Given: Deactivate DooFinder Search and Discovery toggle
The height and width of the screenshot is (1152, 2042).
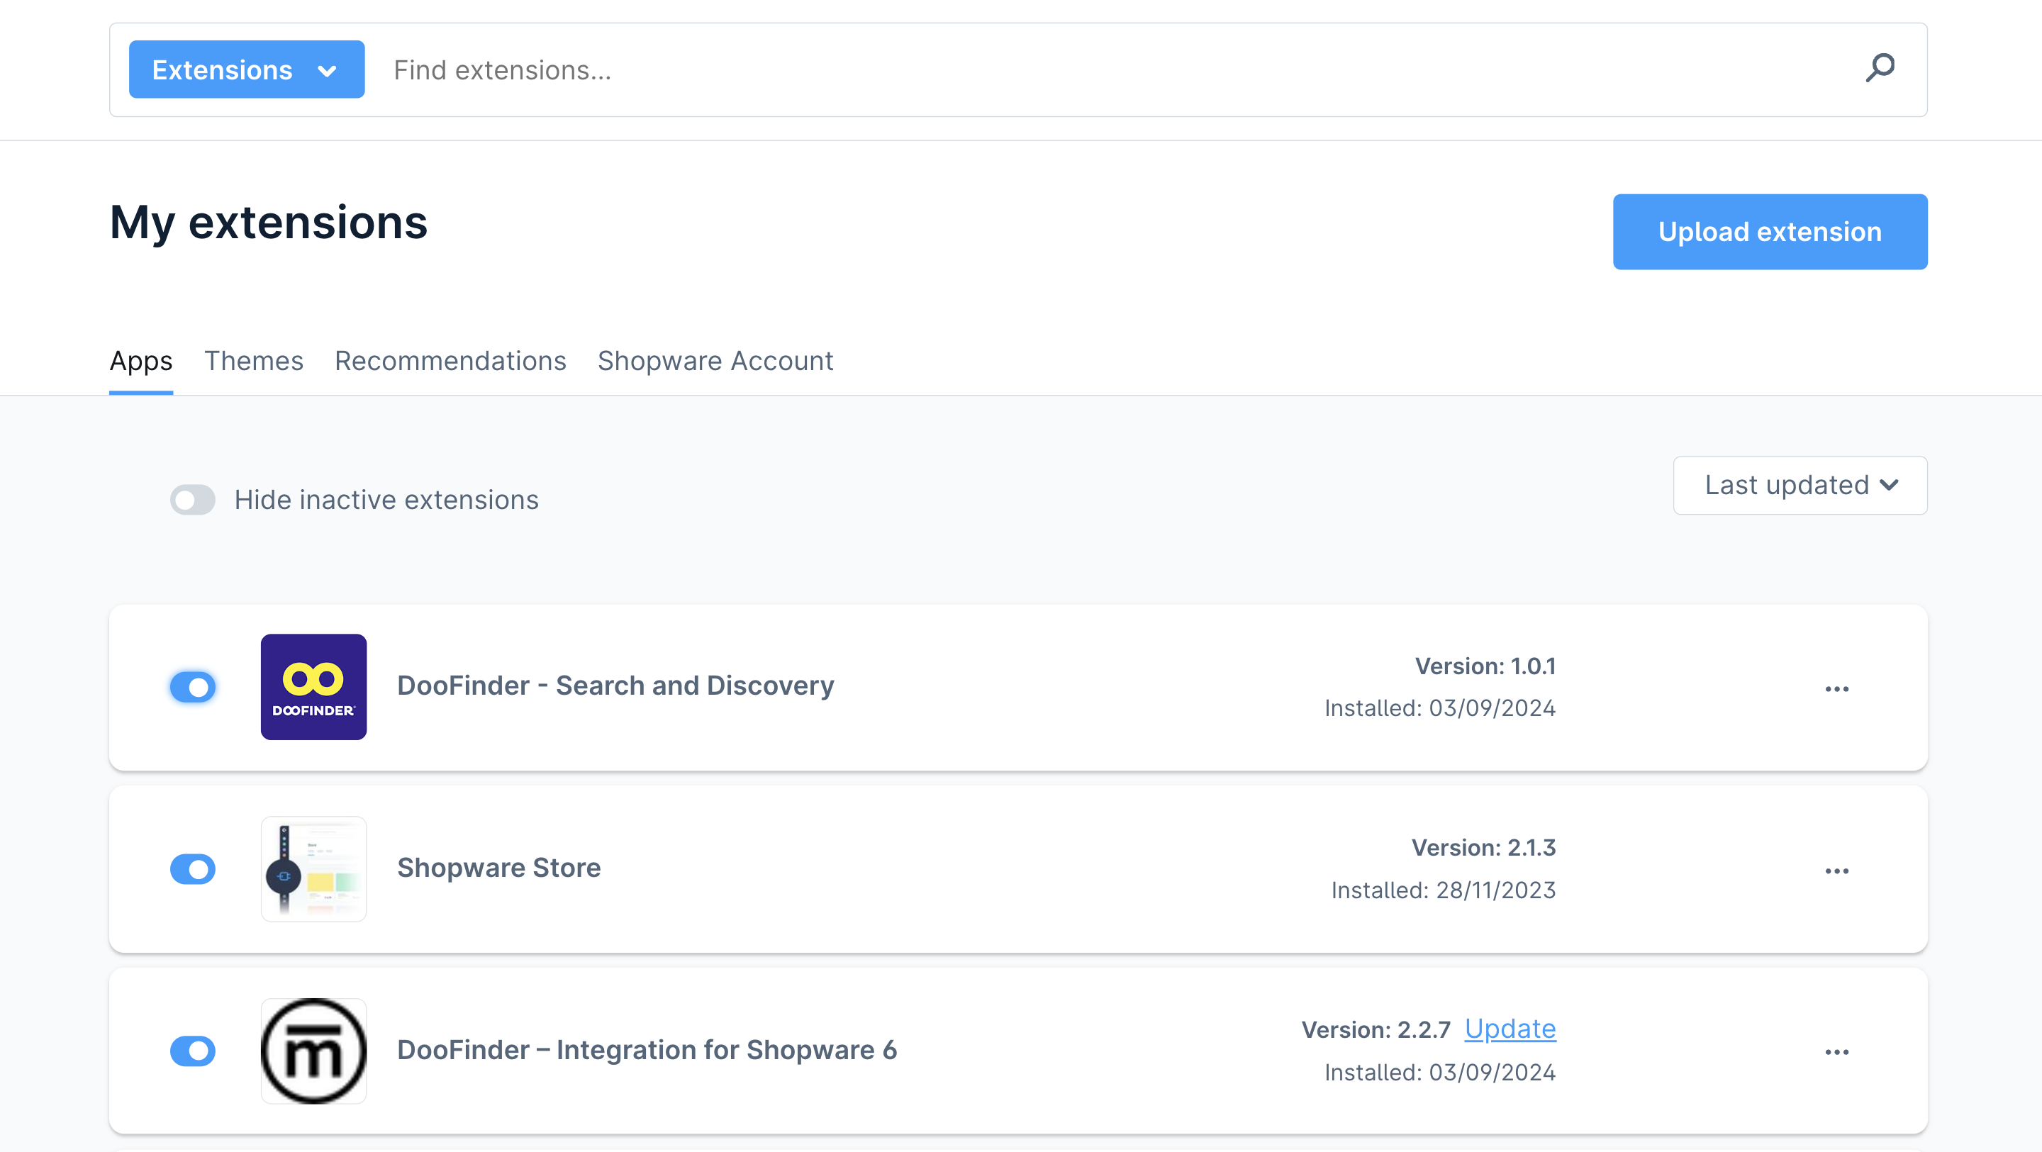Looking at the screenshot, I should click(x=193, y=687).
